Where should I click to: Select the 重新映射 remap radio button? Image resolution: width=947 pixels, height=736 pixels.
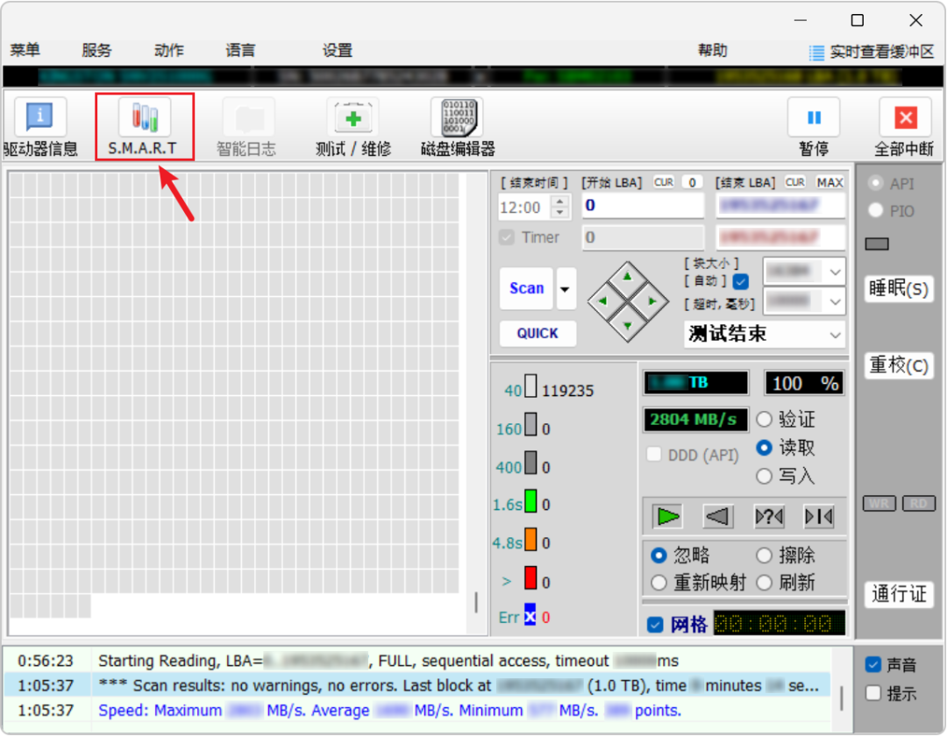click(x=659, y=583)
